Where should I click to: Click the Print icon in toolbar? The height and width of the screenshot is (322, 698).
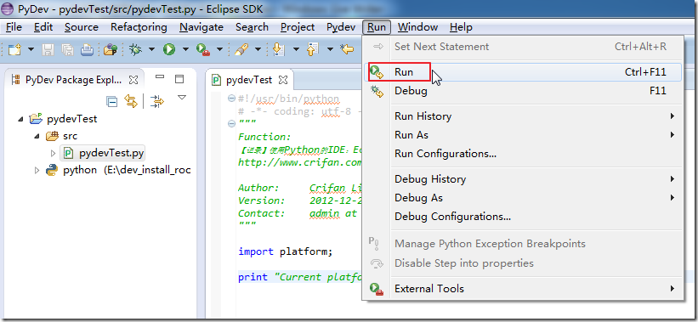pyautogui.click(x=87, y=49)
